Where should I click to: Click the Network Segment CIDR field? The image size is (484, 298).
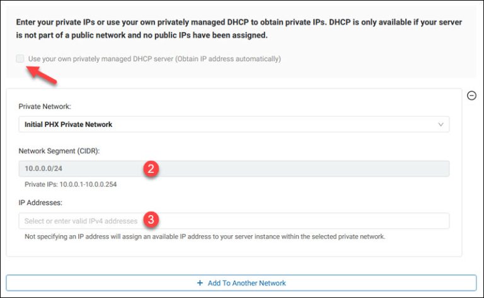tap(234, 168)
